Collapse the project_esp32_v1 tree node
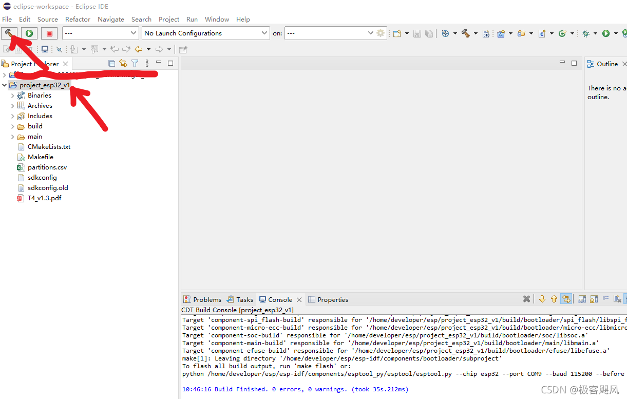The height and width of the screenshot is (399, 627). tap(5, 85)
